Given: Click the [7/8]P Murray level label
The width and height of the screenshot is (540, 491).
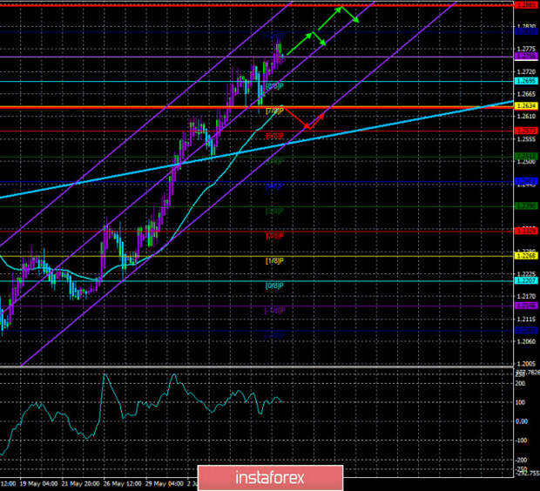Looking at the screenshot, I should point(273,111).
